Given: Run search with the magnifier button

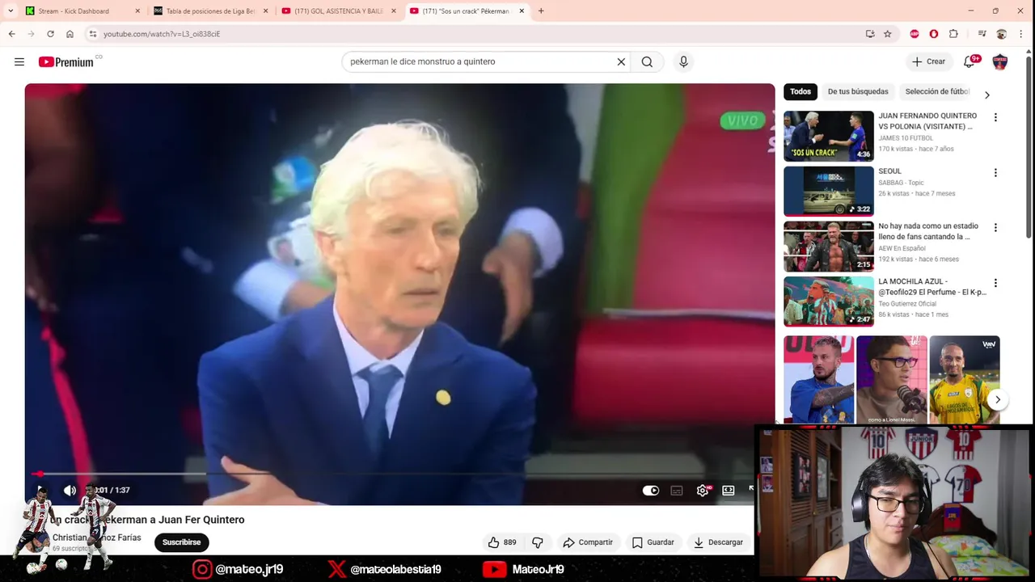Looking at the screenshot, I should pos(647,61).
